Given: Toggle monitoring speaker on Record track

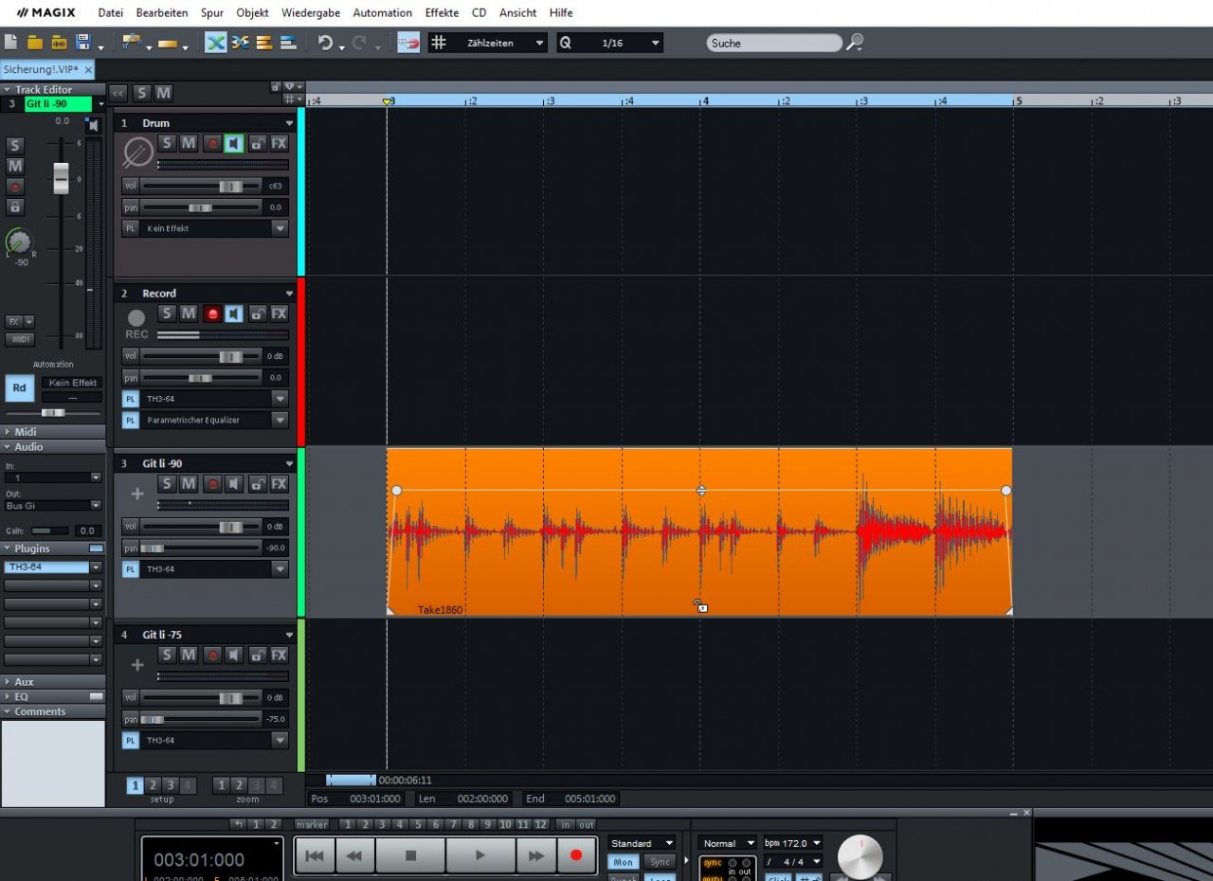Looking at the screenshot, I should pos(234,314).
